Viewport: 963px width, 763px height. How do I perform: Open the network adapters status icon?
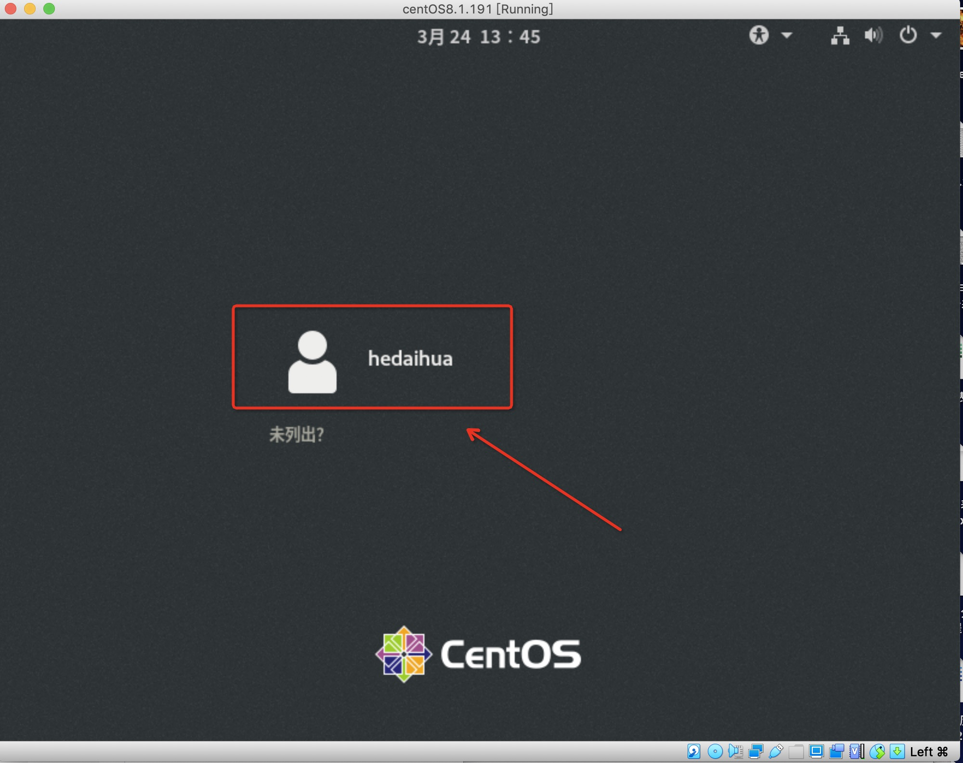[755, 751]
